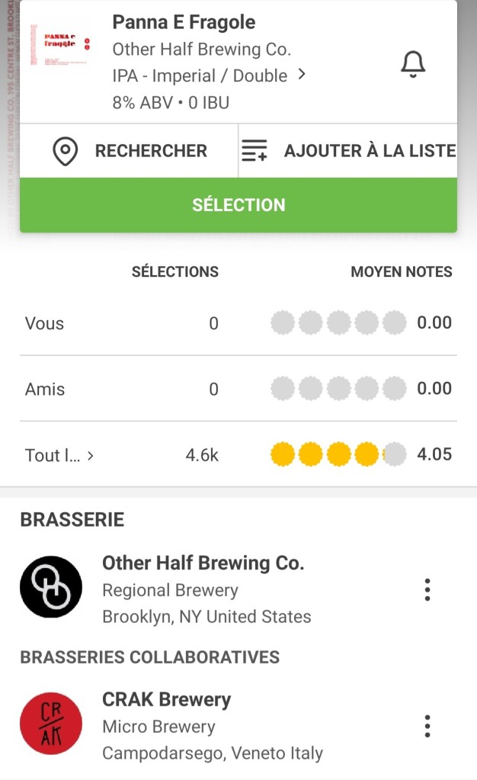This screenshot has width=477, height=780.
Task: Open the CRAK Brewery name link
Action: click(166, 699)
